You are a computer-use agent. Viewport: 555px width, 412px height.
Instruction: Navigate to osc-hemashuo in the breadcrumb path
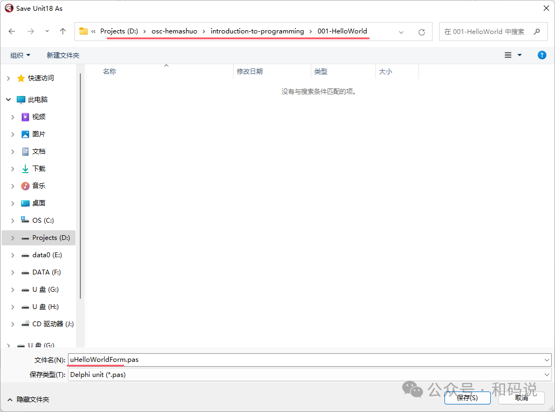pos(174,31)
